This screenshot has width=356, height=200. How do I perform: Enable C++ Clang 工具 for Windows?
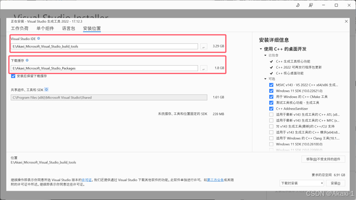point(271,138)
